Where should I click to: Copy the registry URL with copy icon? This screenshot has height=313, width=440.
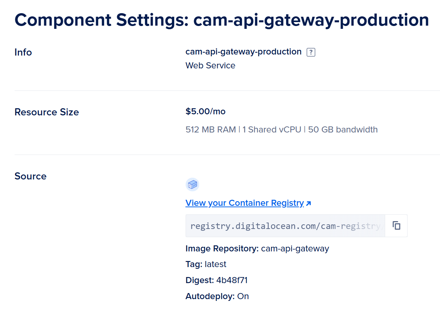click(x=396, y=225)
